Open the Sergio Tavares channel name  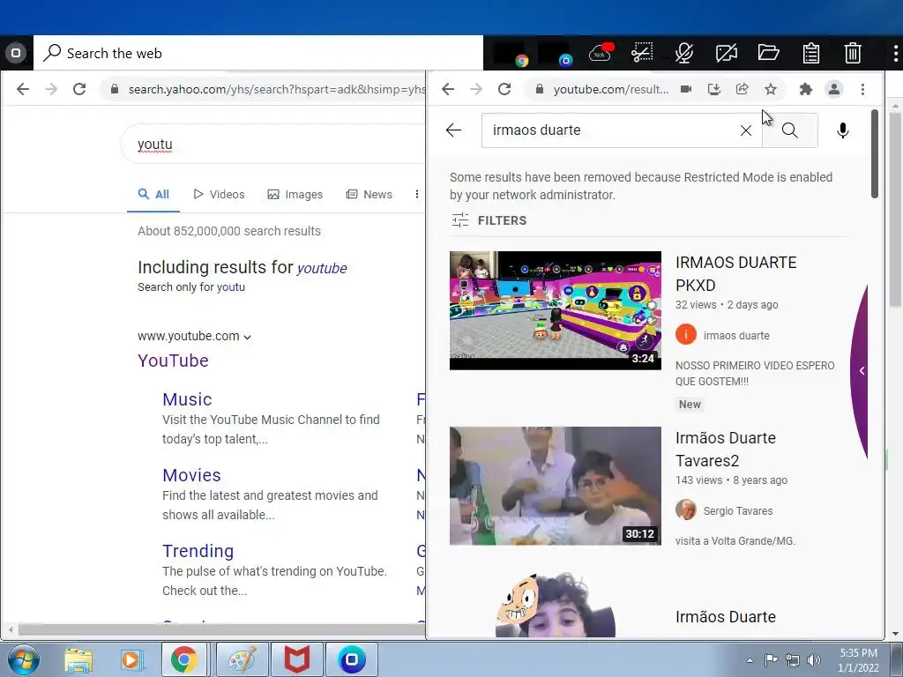click(x=738, y=510)
